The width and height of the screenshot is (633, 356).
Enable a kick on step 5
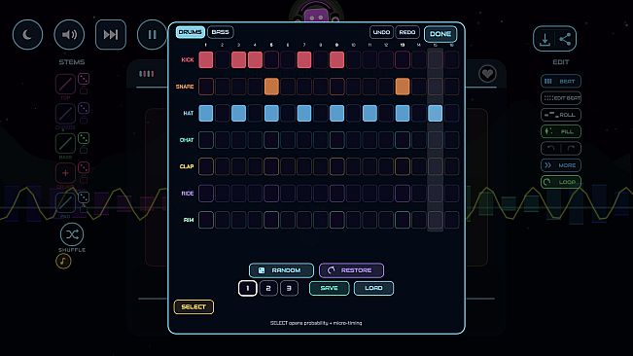(x=271, y=59)
